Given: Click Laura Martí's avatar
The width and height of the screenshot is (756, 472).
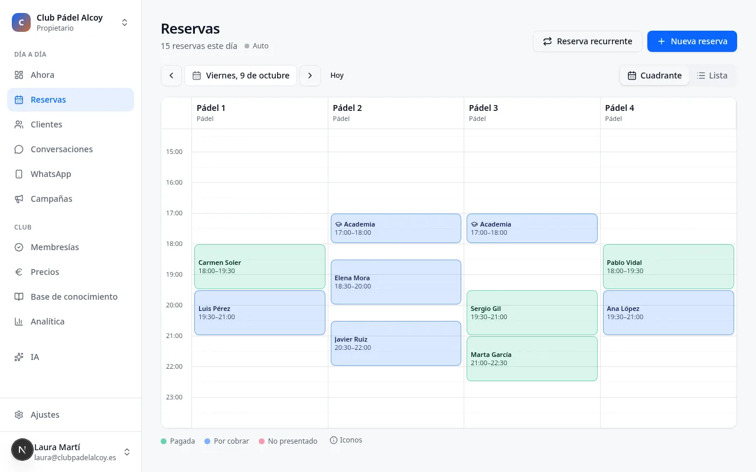Looking at the screenshot, I should [22, 450].
